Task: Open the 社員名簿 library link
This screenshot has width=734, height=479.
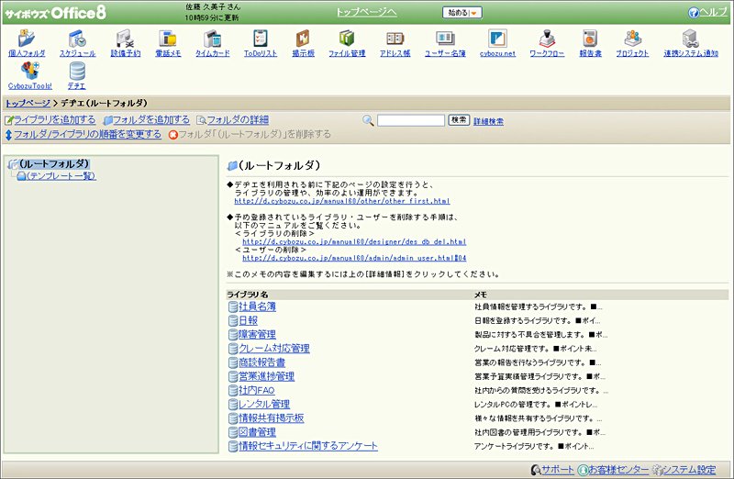Action: pos(257,306)
